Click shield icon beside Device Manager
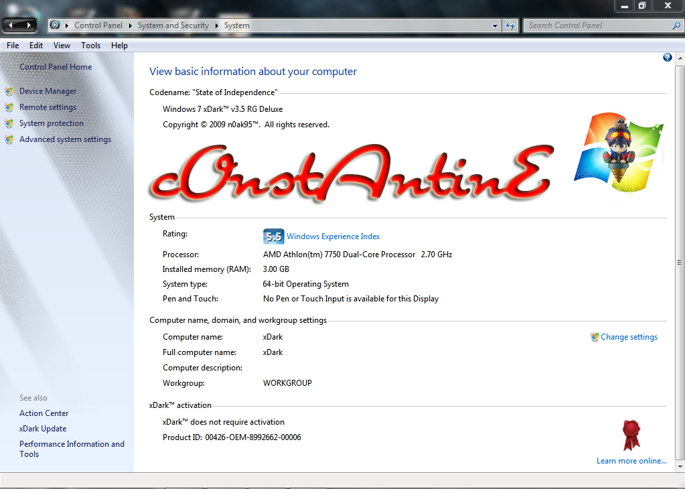This screenshot has width=685, height=489. pos(9,91)
